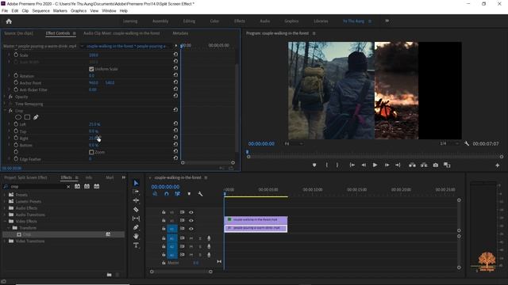Open timeline display settings wrench
The height and width of the screenshot is (285, 508).
tap(200, 194)
